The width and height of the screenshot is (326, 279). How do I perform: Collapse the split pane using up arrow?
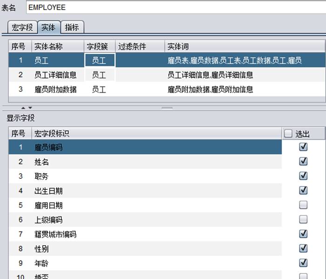coord(24,108)
